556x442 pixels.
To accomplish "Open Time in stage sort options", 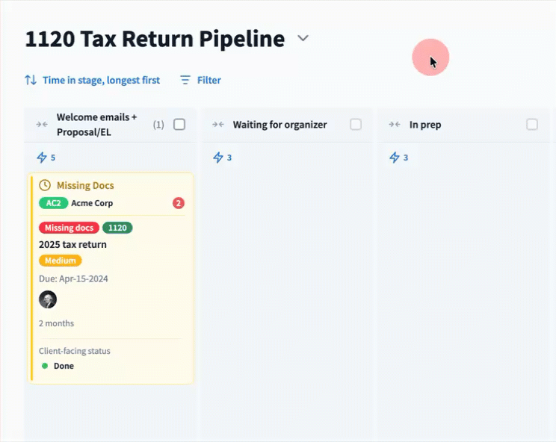I will coord(101,80).
